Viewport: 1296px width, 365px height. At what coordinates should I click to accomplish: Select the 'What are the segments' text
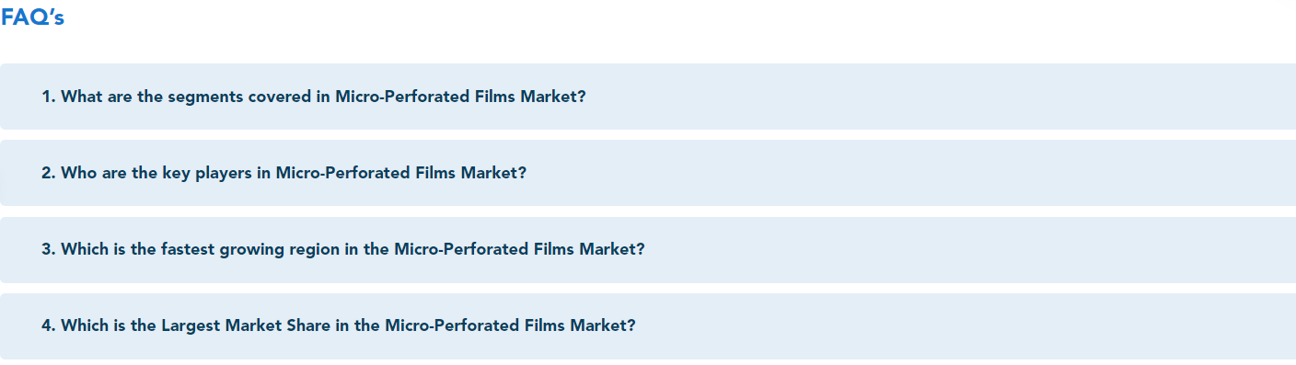point(153,97)
